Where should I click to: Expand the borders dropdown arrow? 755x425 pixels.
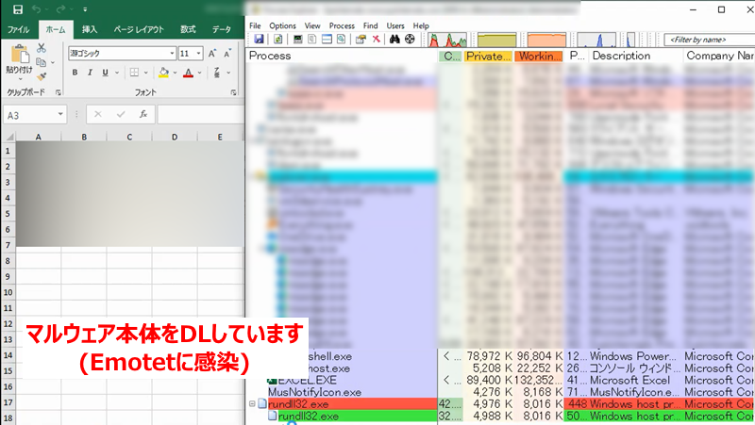pos(145,73)
